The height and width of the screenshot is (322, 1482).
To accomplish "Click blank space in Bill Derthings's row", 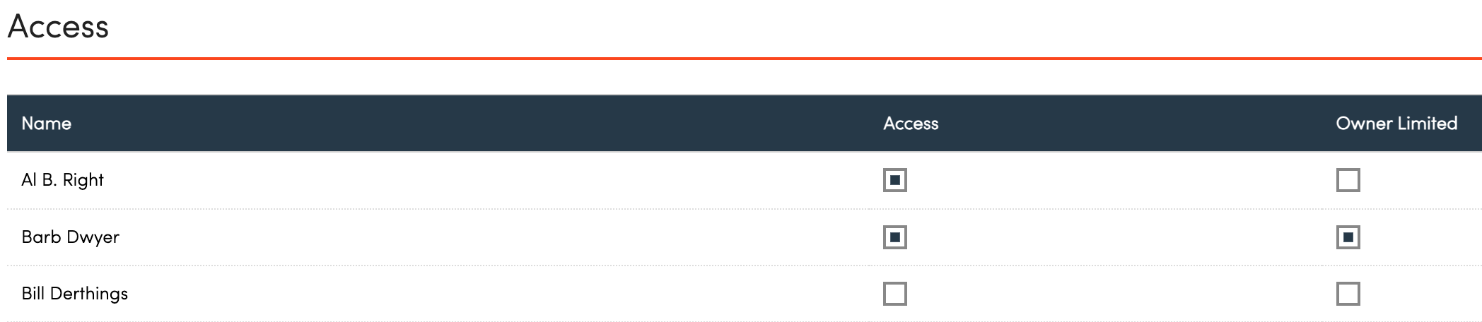I will pos(495,294).
